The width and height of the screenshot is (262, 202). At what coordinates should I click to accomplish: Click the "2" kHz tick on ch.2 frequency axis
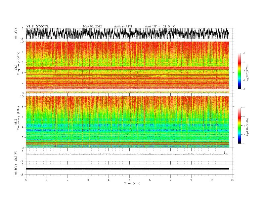pos(23,138)
